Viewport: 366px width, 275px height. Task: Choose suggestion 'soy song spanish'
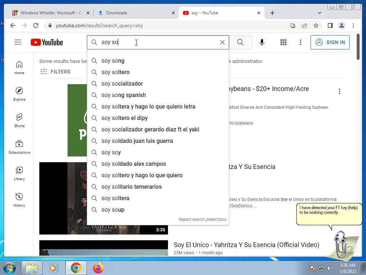click(x=158, y=95)
